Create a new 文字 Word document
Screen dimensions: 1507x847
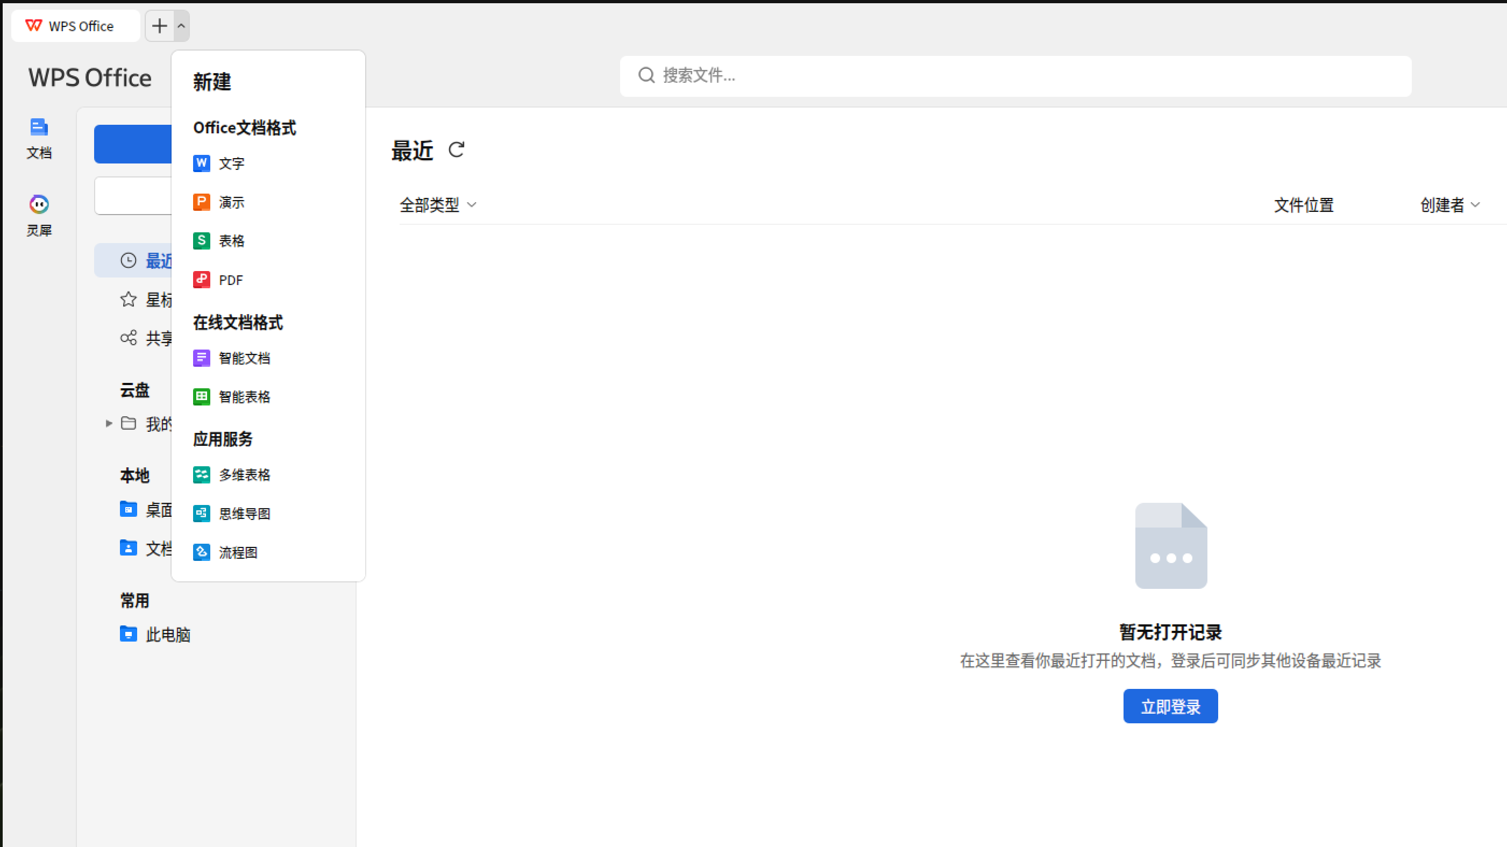pyautogui.click(x=231, y=163)
